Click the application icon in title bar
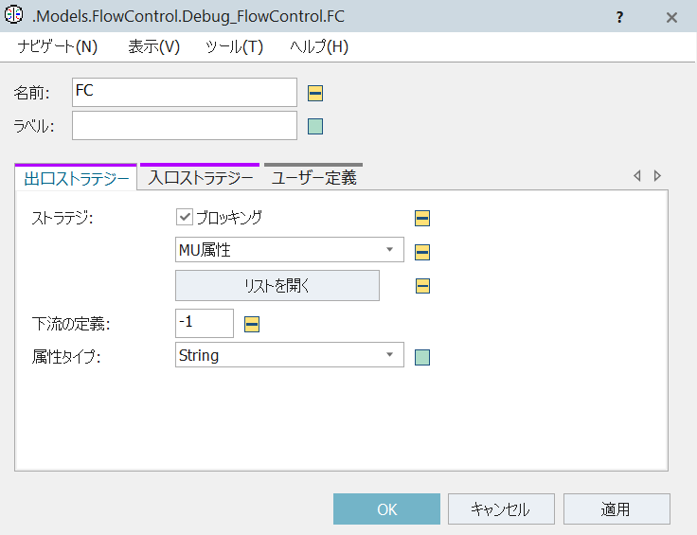 [x=14, y=14]
